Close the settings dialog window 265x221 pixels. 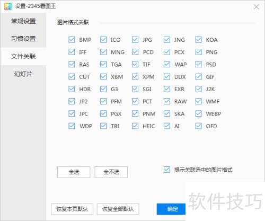pyautogui.click(x=256, y=7)
